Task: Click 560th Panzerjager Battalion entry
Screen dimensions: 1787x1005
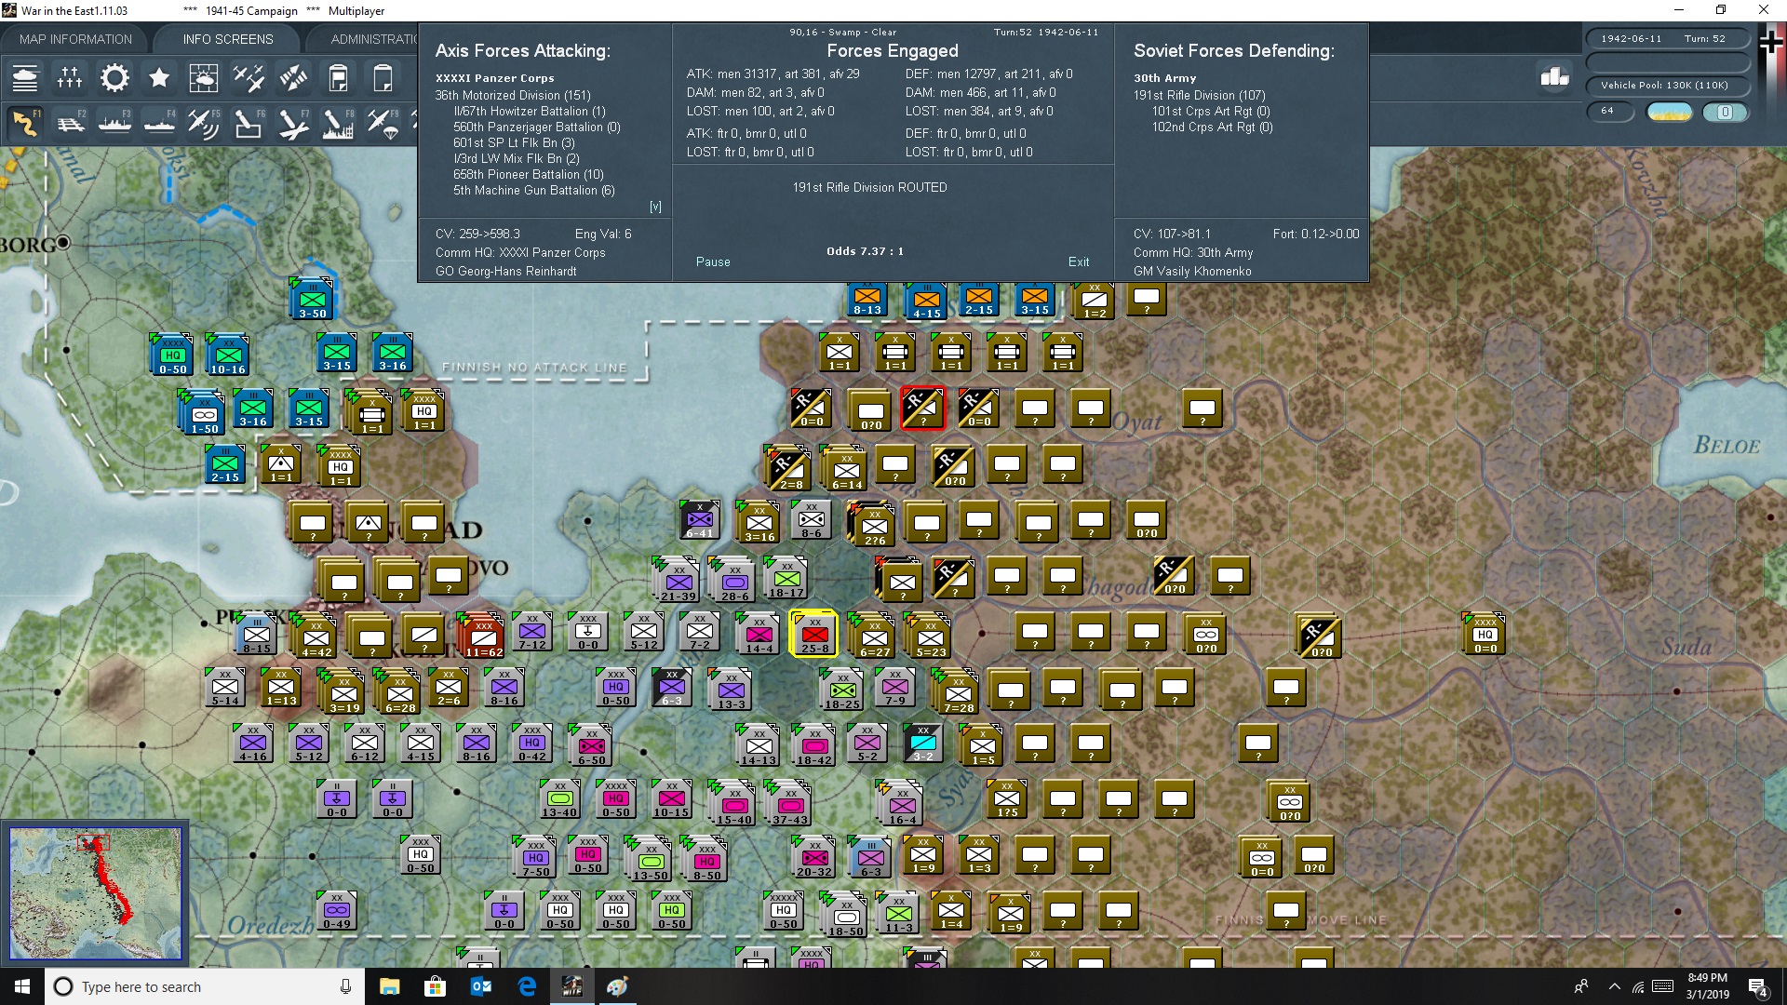Action: pos(537,127)
